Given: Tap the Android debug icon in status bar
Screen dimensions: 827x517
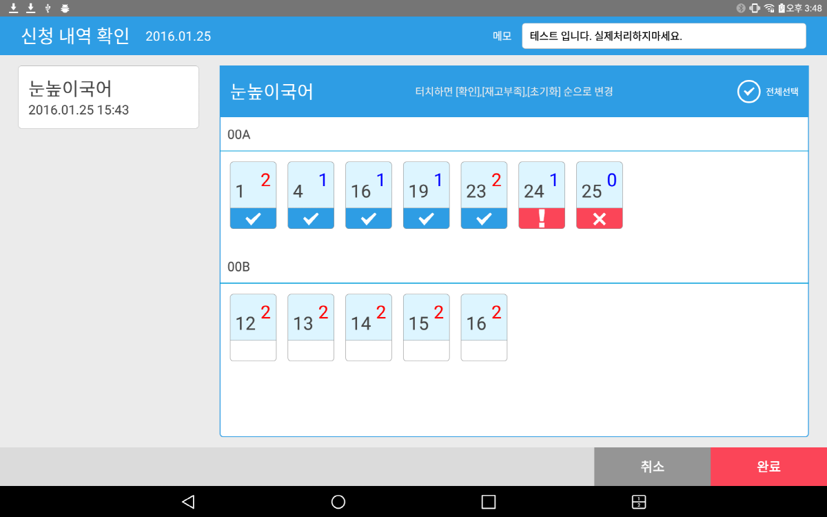Looking at the screenshot, I should [65, 8].
